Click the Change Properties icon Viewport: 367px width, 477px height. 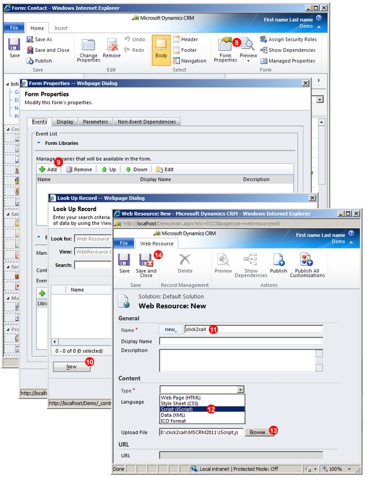pos(88,49)
